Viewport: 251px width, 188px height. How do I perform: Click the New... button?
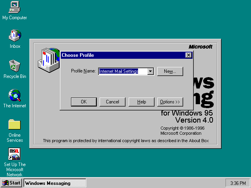tap(170, 71)
